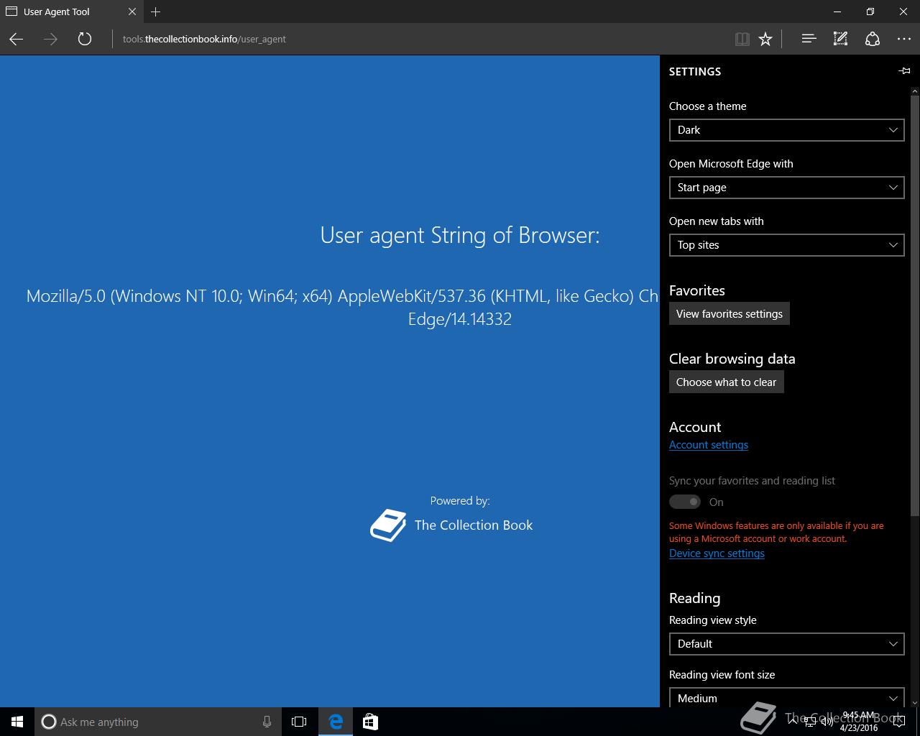
Task: Open Task View on taskbar
Action: tap(299, 722)
